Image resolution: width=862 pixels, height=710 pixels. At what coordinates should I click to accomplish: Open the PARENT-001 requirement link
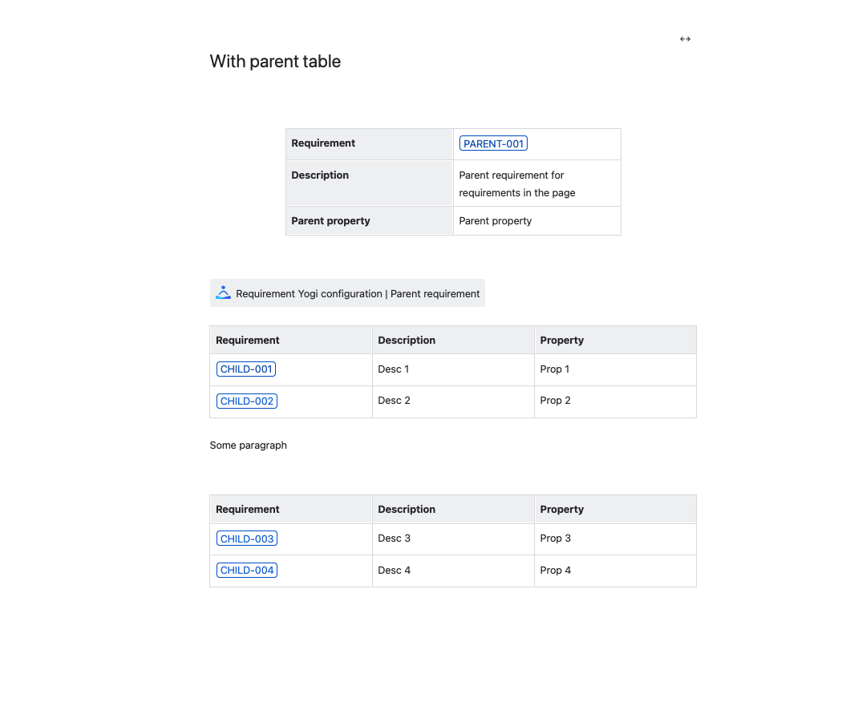(493, 144)
